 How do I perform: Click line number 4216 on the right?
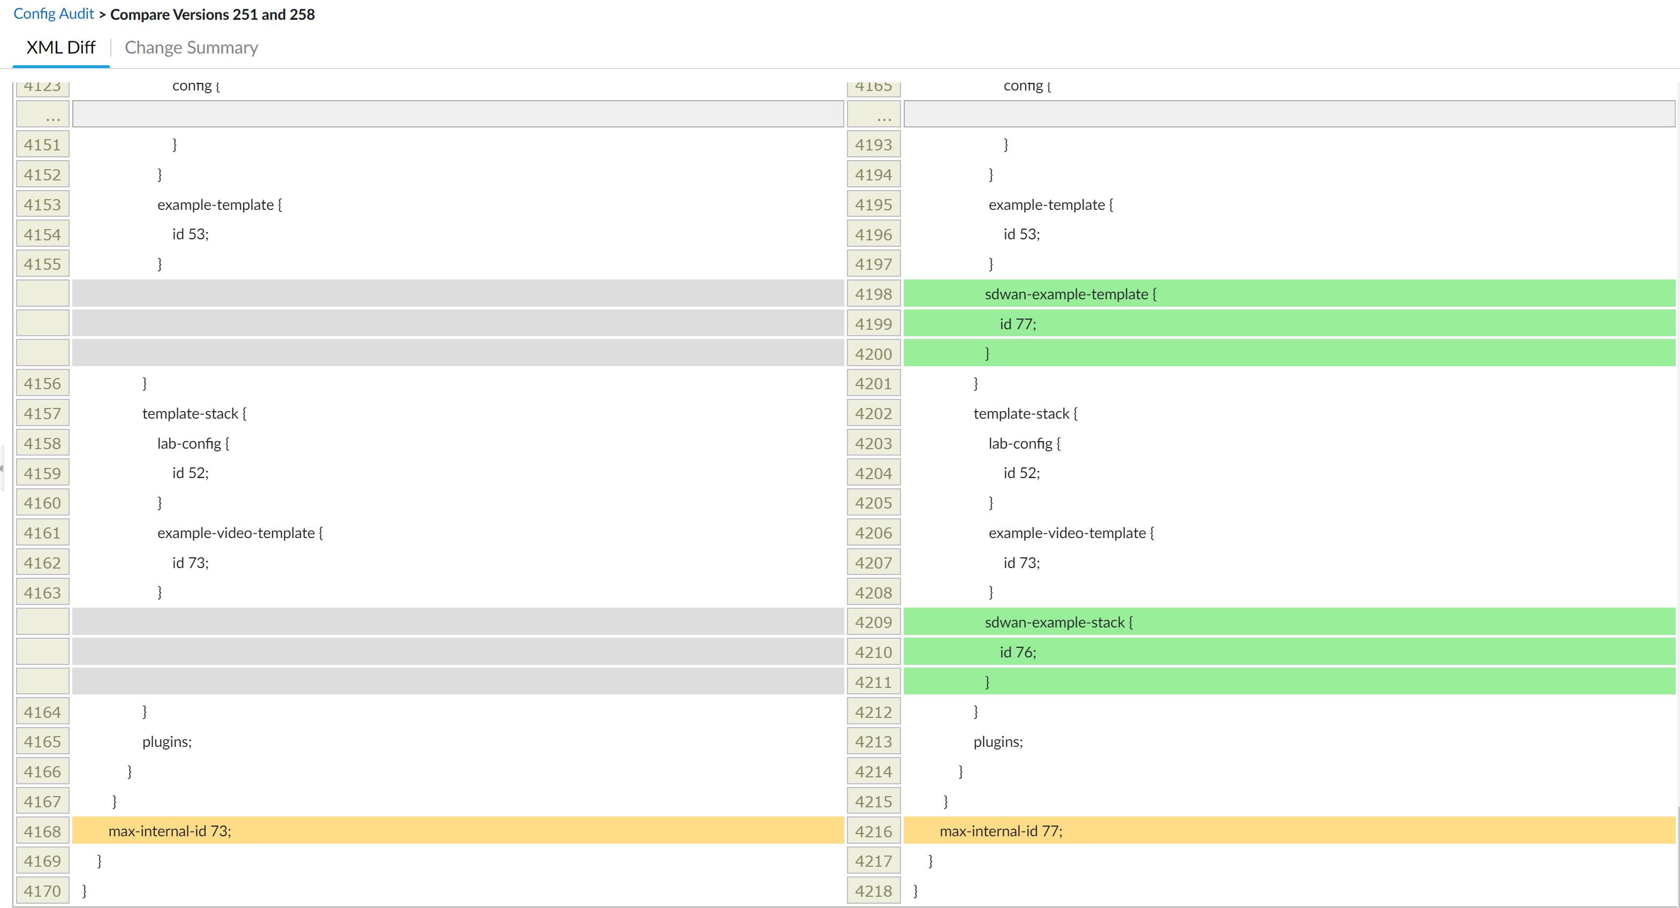874,831
